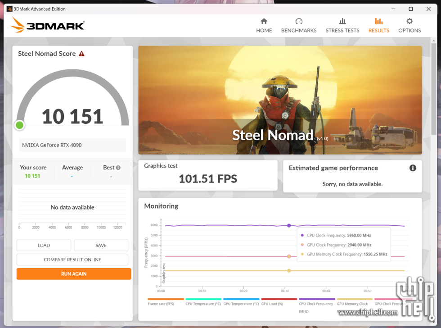Click the 3DMark logo
Screen dimensions: 441x328
pyautogui.click(x=47, y=25)
